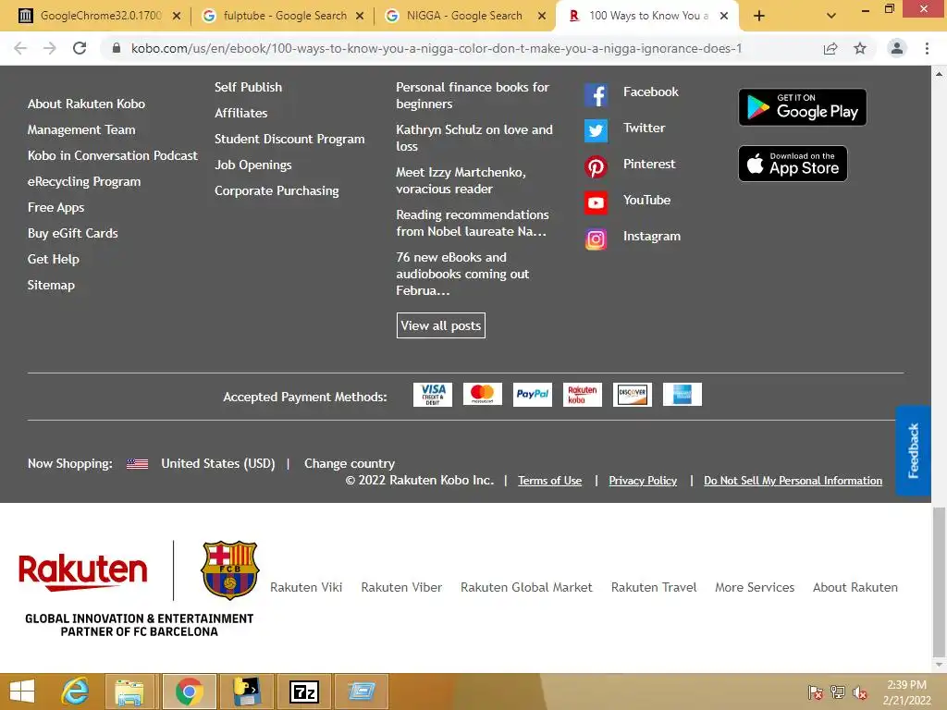Go back with the browser back arrow
The height and width of the screenshot is (710, 947).
[20, 48]
